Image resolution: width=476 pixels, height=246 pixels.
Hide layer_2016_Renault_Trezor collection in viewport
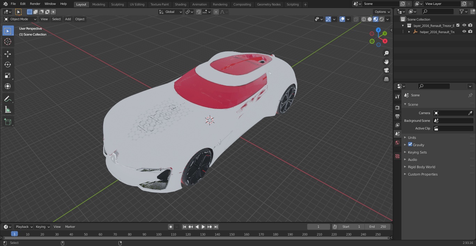click(464, 25)
